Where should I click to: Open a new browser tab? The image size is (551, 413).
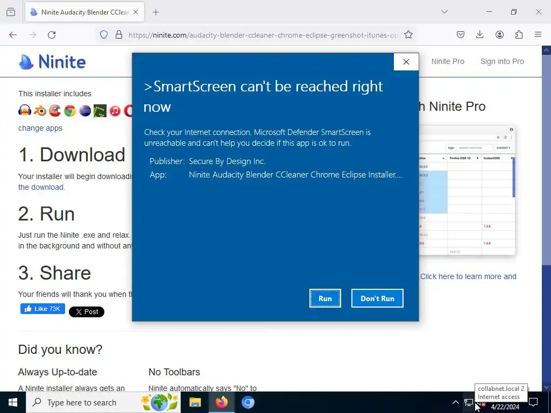pos(156,12)
